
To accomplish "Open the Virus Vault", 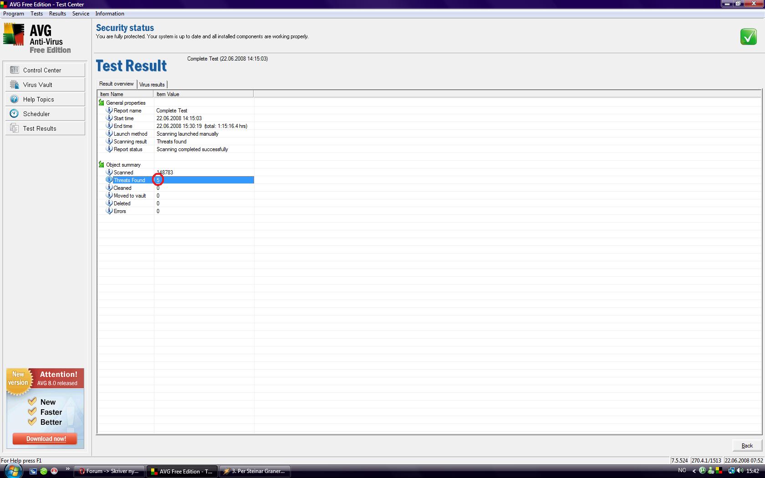I will [x=45, y=85].
